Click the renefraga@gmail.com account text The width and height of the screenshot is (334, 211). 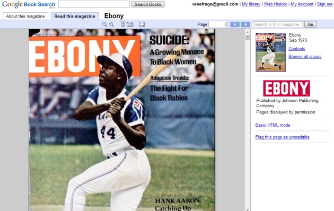tap(215, 4)
